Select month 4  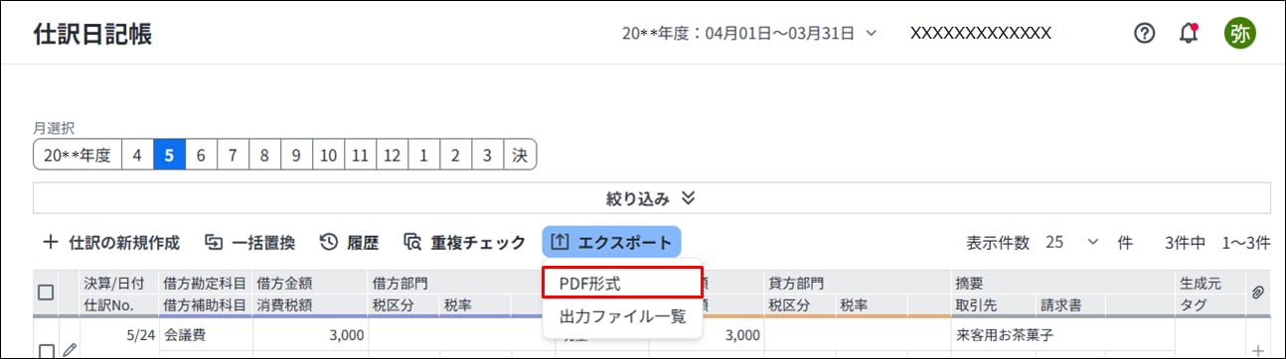tap(137, 155)
